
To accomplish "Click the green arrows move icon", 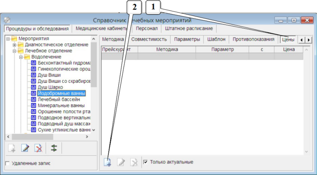I will 54,148.
